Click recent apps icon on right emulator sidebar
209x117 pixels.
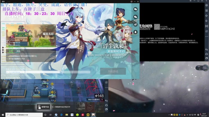point(207,58)
